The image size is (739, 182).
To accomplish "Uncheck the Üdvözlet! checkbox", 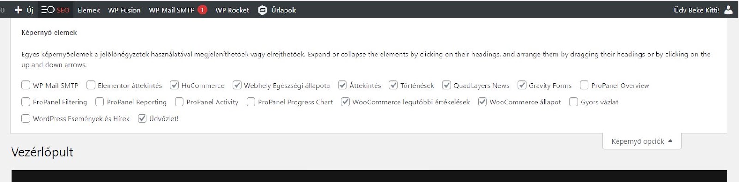I will 142,118.
